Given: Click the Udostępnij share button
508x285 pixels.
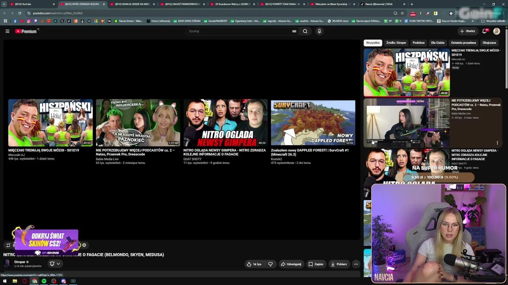Looking at the screenshot, I should (x=291, y=264).
